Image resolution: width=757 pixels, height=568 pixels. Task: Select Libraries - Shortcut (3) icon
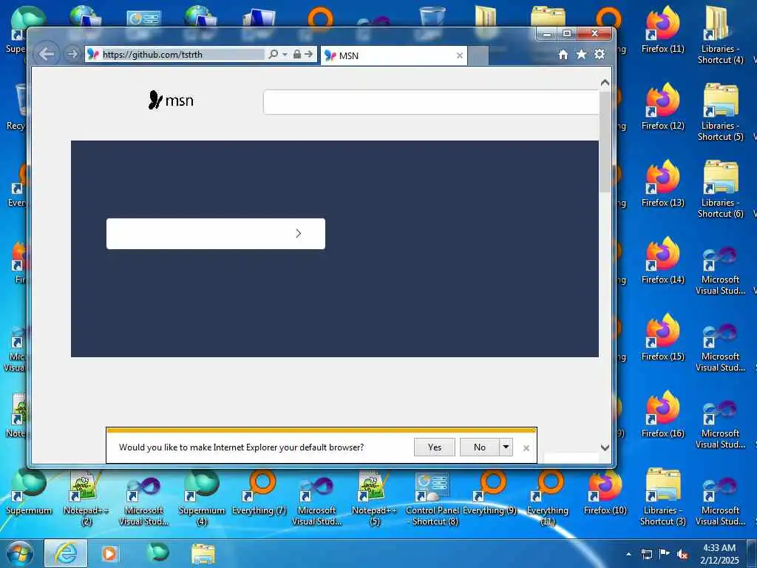pyautogui.click(x=663, y=496)
